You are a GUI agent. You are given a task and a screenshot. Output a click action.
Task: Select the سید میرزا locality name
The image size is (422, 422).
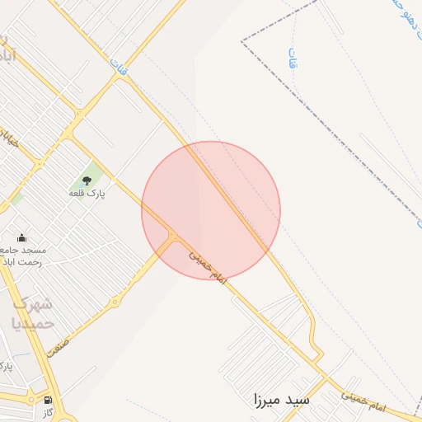point(282,401)
